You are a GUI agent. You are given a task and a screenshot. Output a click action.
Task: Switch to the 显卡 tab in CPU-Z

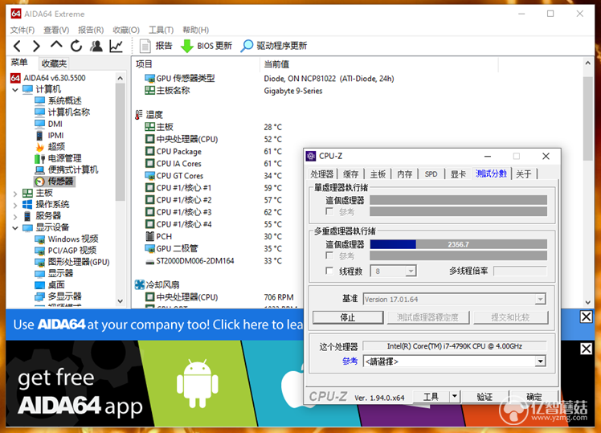click(x=458, y=174)
